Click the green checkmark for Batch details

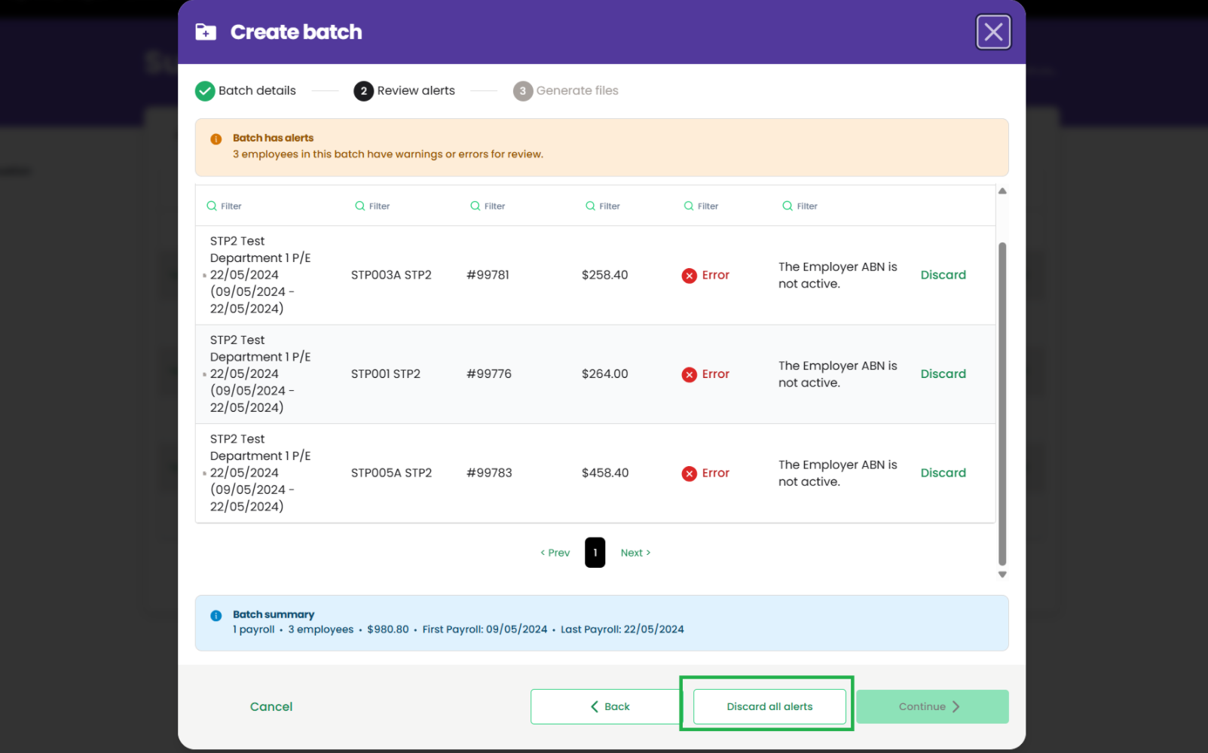click(205, 91)
